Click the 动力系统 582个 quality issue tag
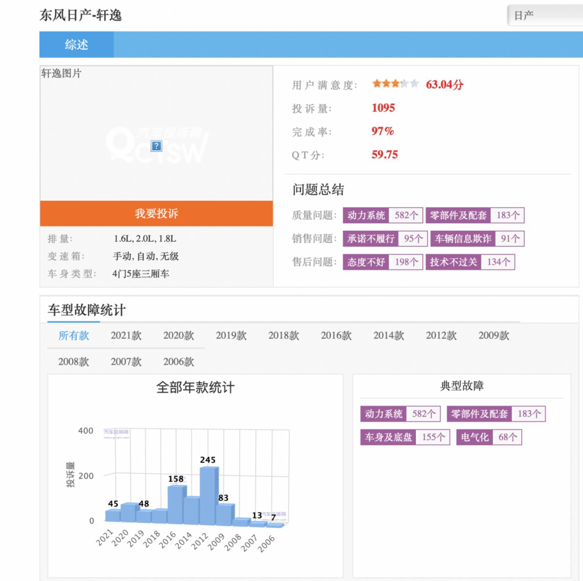The image size is (583, 581). [x=382, y=215]
